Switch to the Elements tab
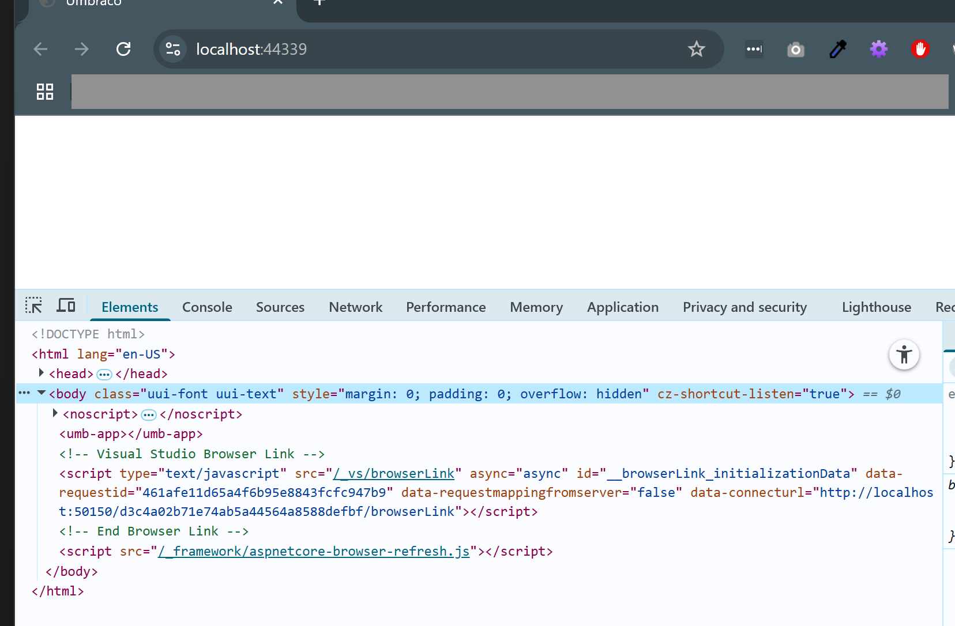The height and width of the screenshot is (626, 955). click(x=130, y=307)
